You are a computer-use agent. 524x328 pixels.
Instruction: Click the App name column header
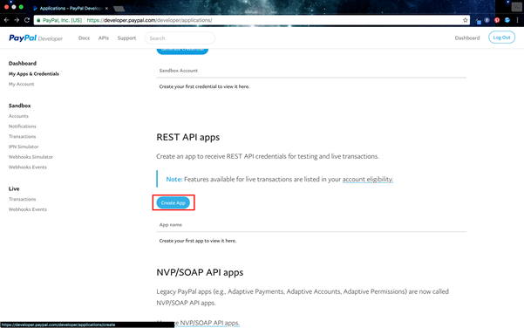pos(171,225)
